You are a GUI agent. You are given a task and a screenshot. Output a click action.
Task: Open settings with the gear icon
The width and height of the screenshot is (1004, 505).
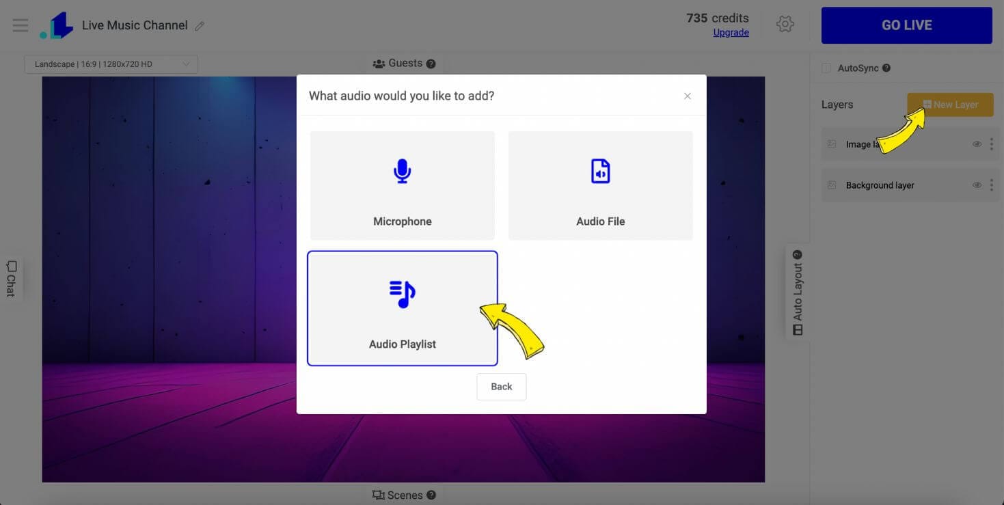tap(785, 25)
